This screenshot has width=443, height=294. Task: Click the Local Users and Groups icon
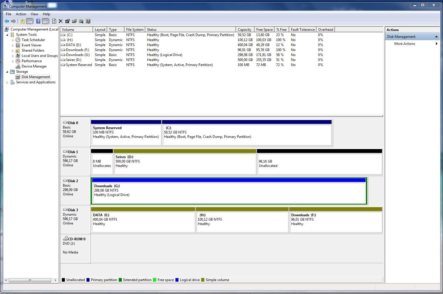[x=18, y=56]
